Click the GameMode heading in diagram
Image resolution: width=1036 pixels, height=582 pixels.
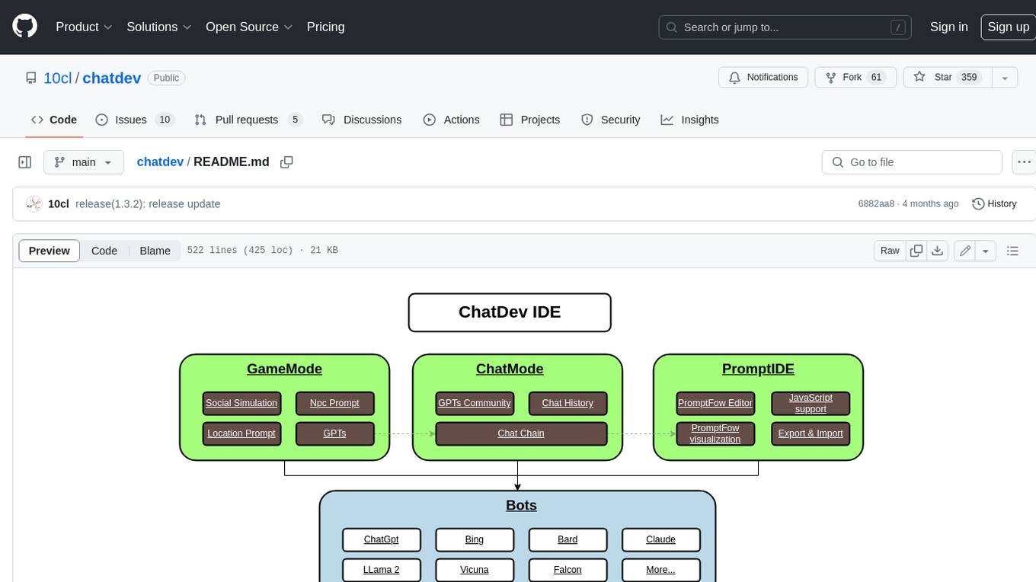pyautogui.click(x=284, y=369)
